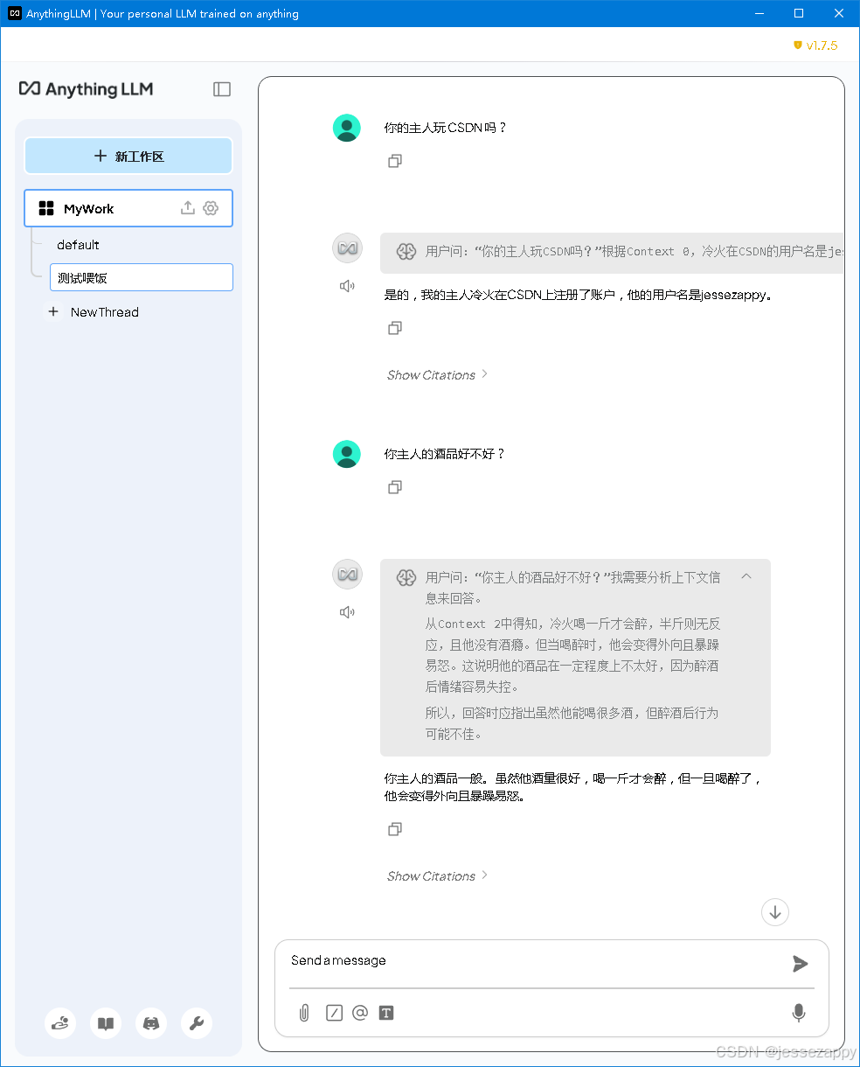Select the 测试喂饭 thread

tap(141, 277)
